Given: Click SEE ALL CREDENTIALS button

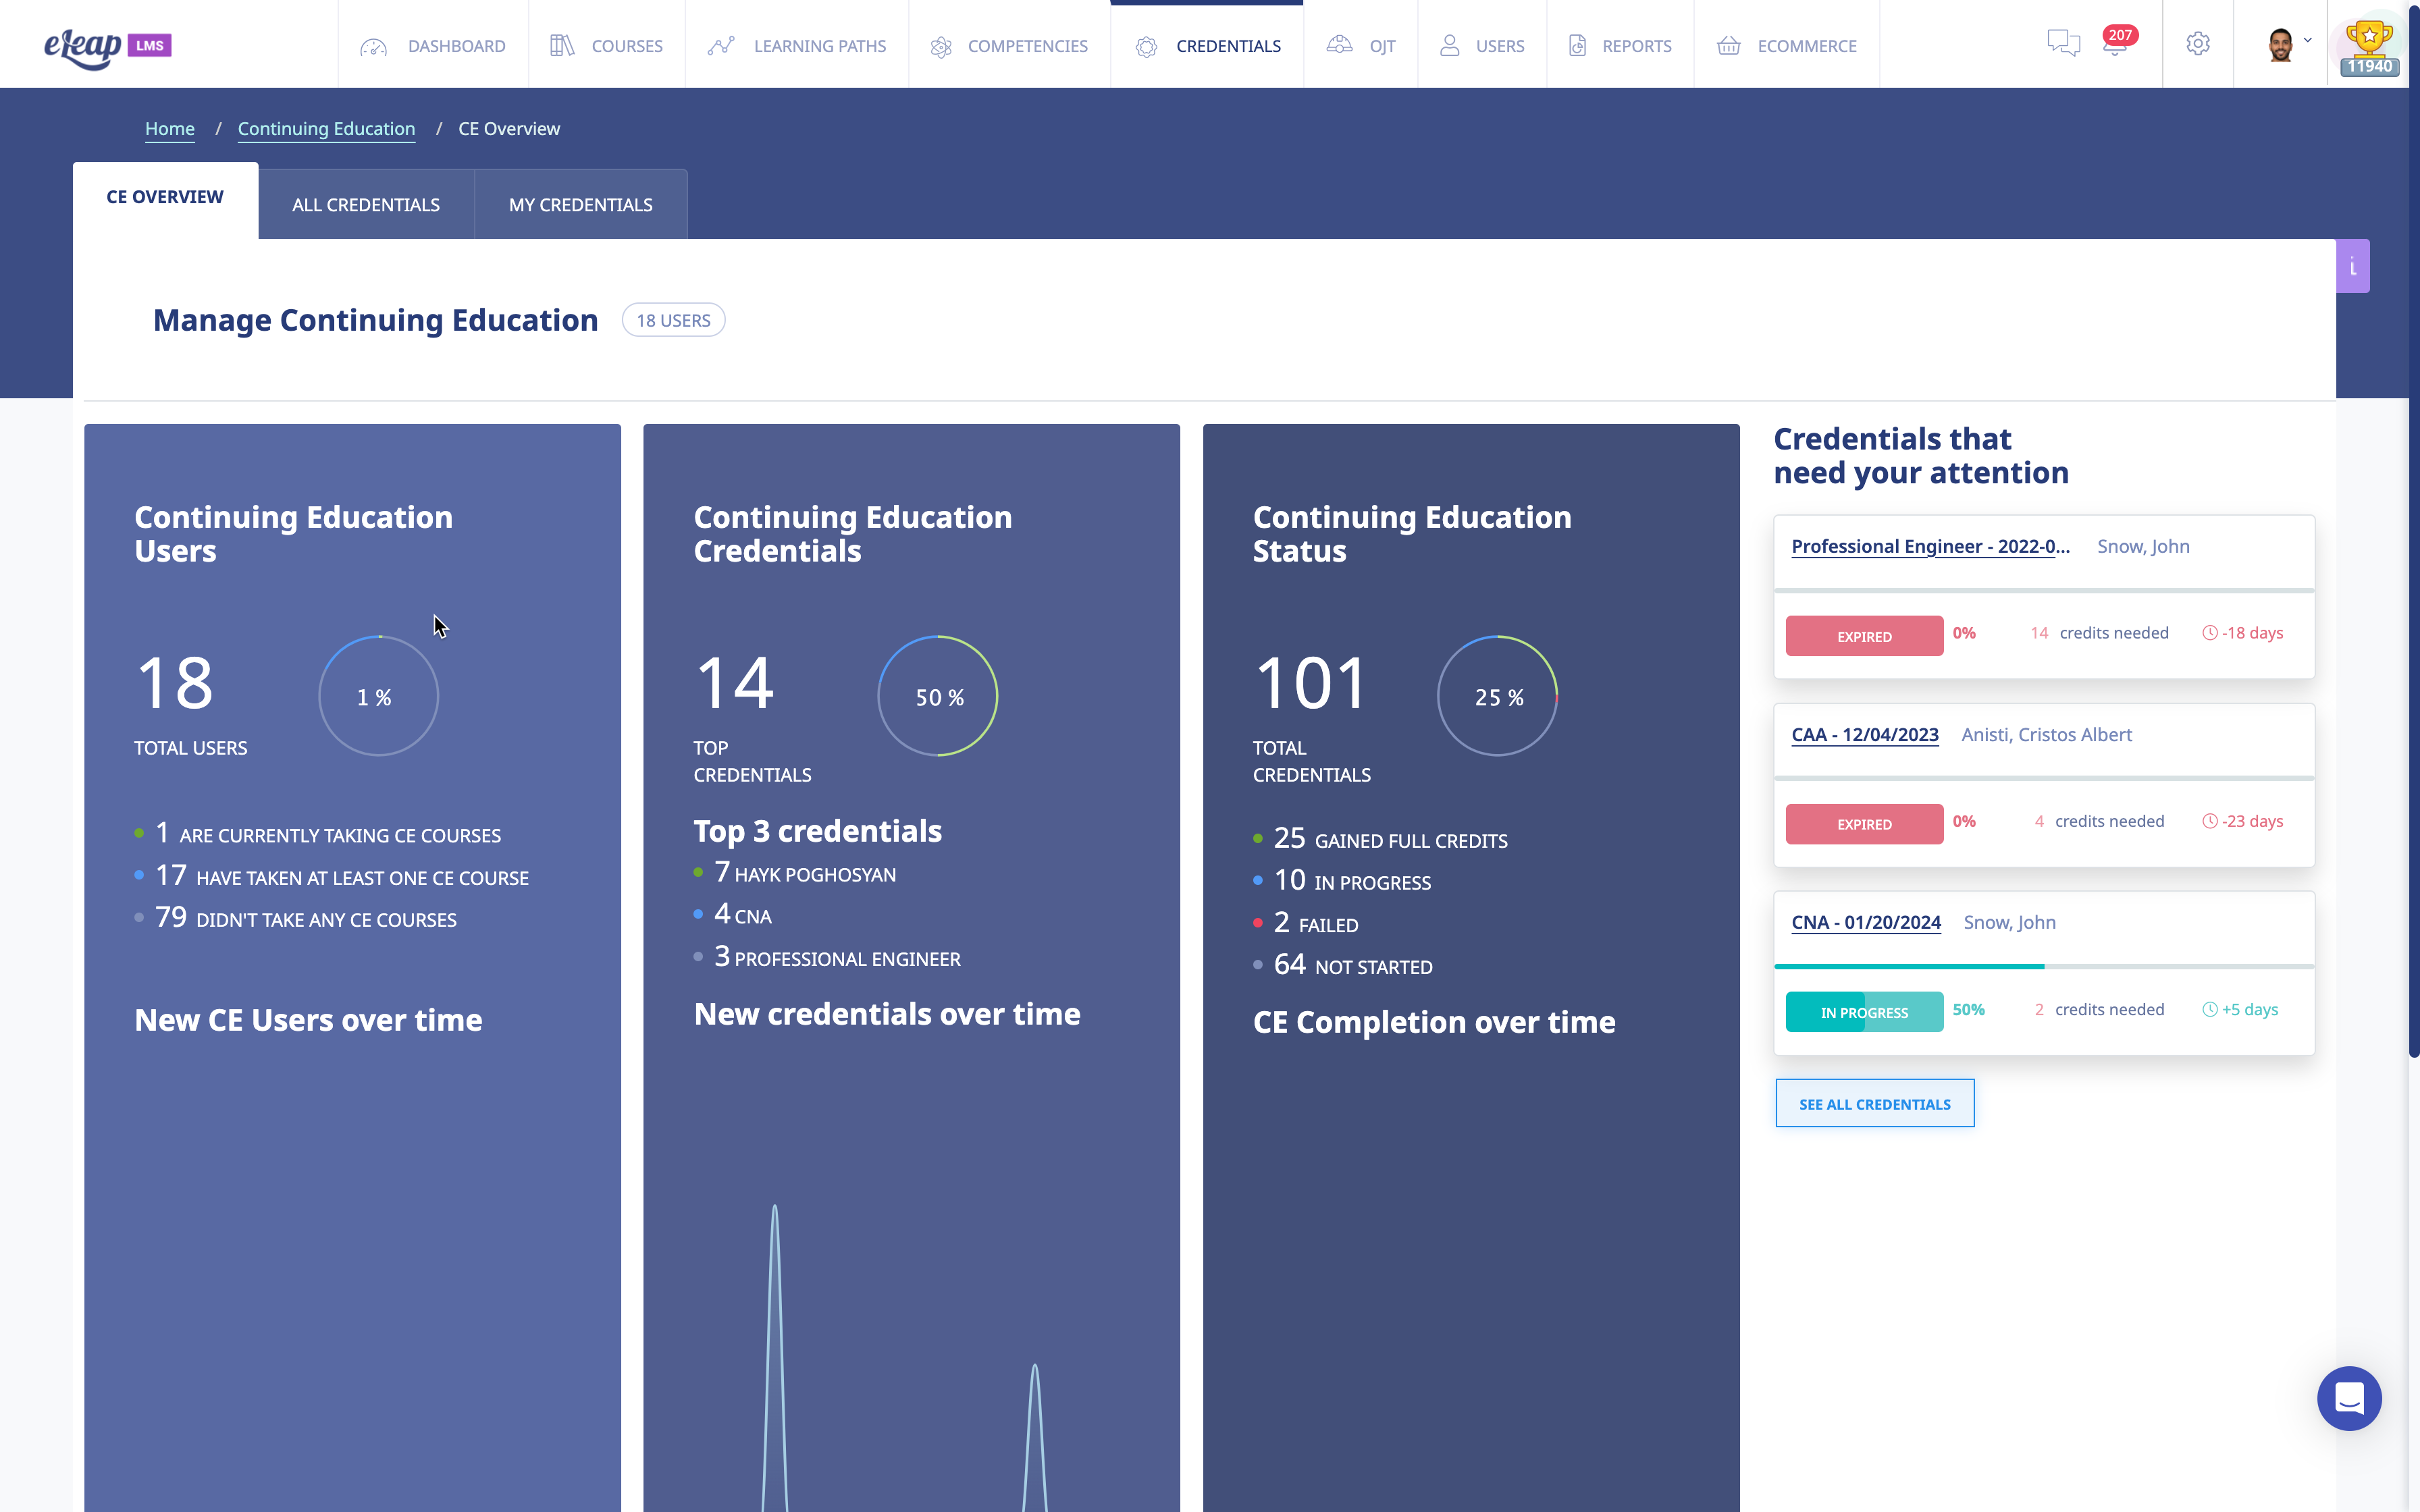Looking at the screenshot, I should 1874,1103.
